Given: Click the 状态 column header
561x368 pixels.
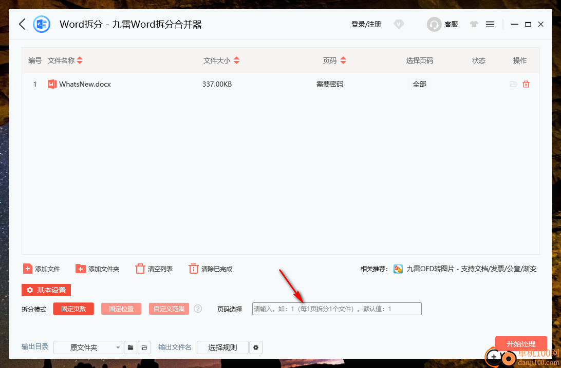Looking at the screenshot, I should [479, 60].
